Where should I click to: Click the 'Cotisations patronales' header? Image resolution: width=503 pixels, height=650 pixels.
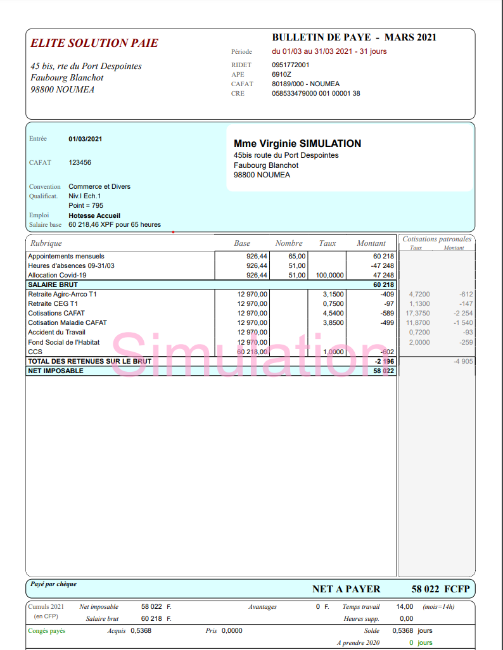click(436, 239)
